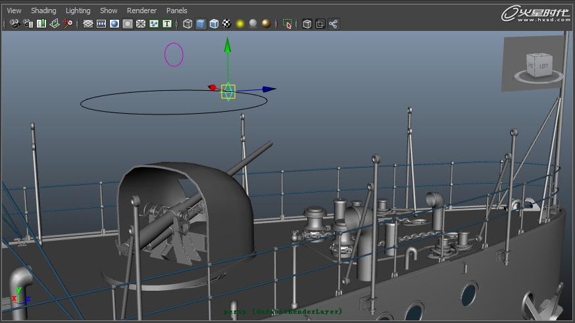Screen dimensions: 575x323
Task: Select Smooth Shade All cube icon
Action: (x=201, y=24)
